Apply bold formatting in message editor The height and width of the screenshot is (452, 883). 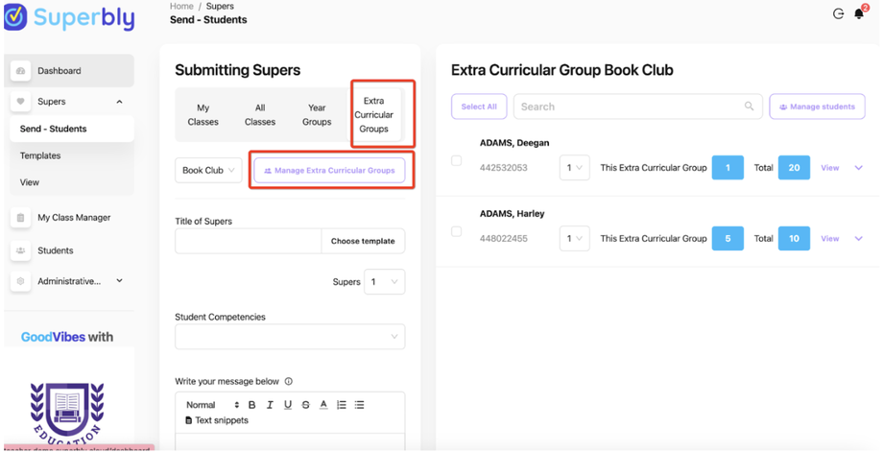(252, 405)
